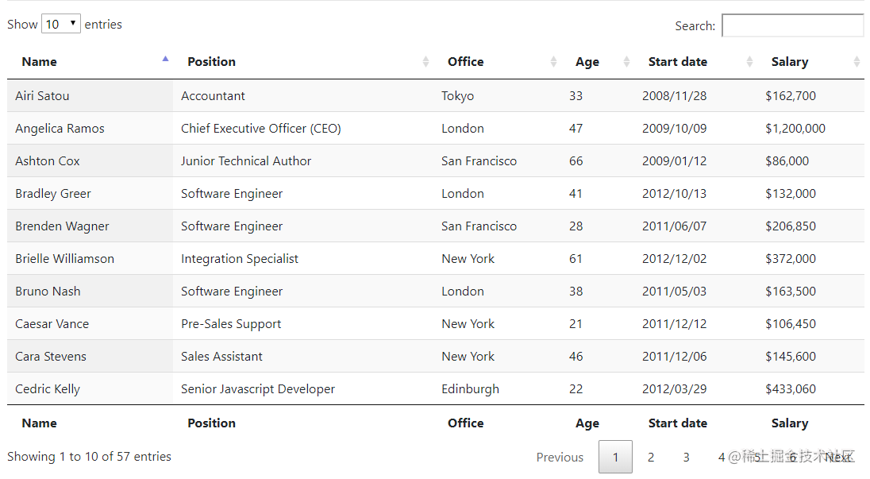Click the name Airi Satou

point(42,95)
